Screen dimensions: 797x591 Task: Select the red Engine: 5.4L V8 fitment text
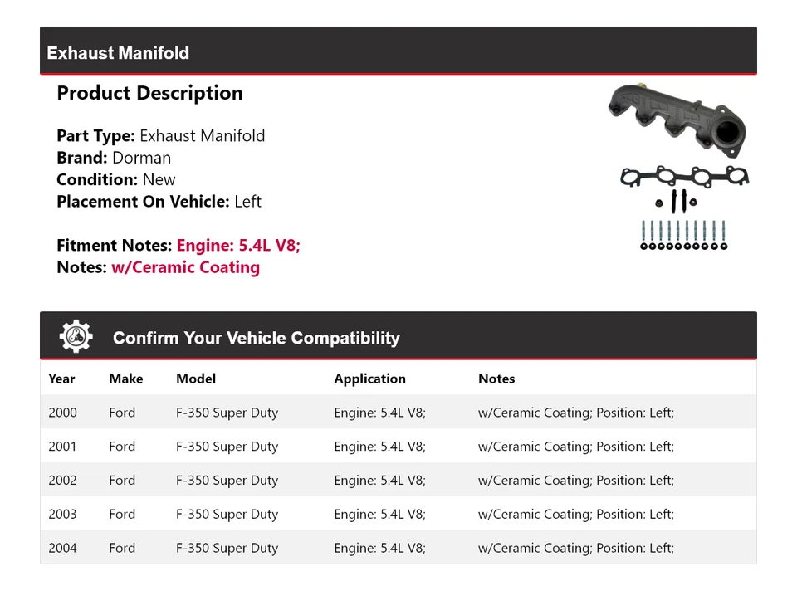coord(238,246)
